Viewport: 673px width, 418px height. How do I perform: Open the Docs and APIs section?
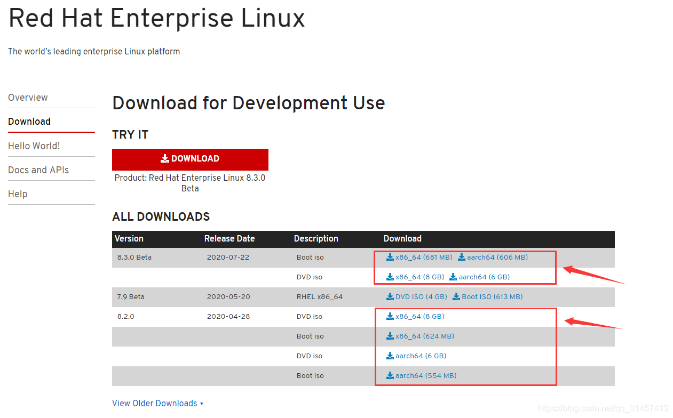[x=38, y=170]
